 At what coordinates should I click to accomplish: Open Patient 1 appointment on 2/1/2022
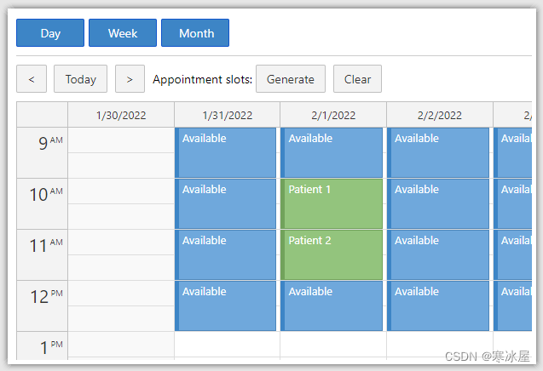tap(332, 203)
